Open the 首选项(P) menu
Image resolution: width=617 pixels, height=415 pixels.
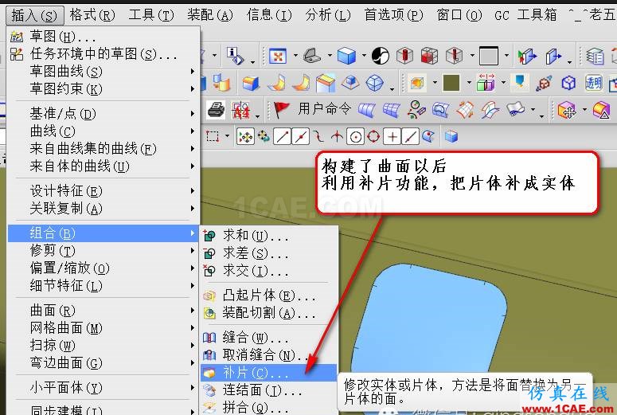[x=393, y=15]
